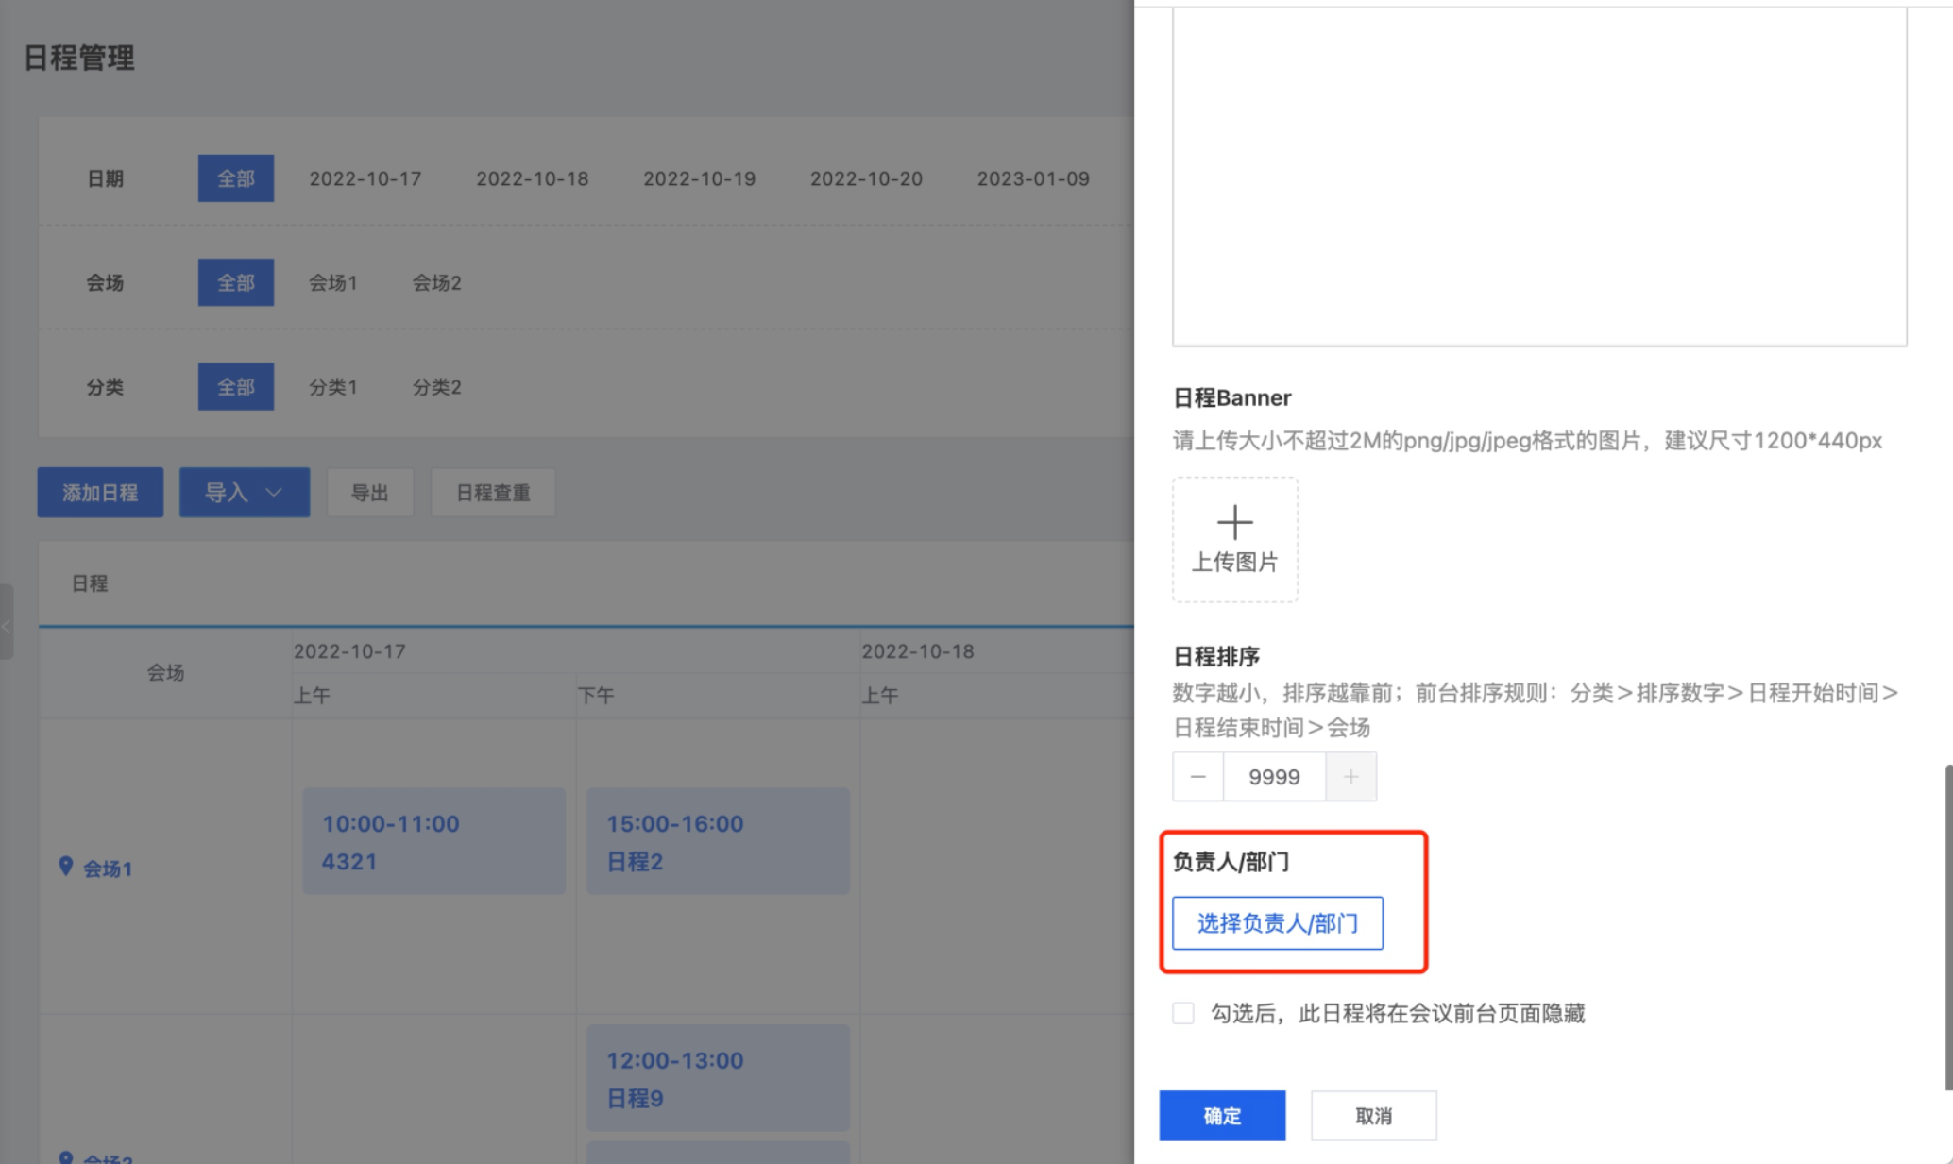1953x1164 pixels.
Task: Tick the hide-on-front-page checkbox
Action: 1183,1013
